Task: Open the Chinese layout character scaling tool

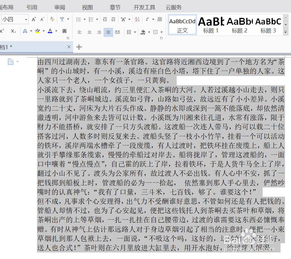Action: 123,19
